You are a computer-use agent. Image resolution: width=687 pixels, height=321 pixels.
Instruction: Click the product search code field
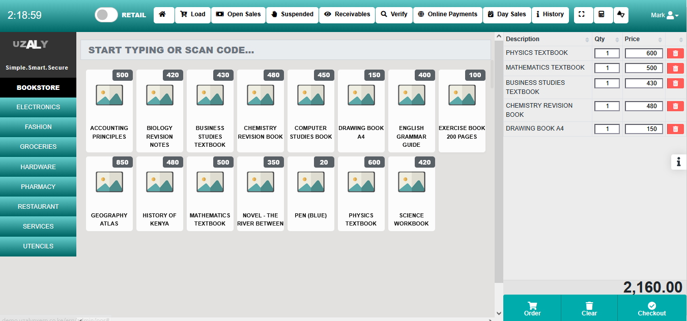(x=285, y=50)
